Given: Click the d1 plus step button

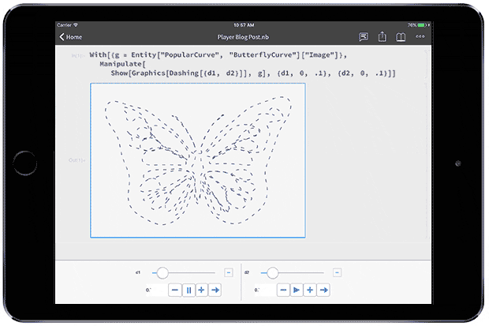Looking at the screenshot, I should coord(202,290).
